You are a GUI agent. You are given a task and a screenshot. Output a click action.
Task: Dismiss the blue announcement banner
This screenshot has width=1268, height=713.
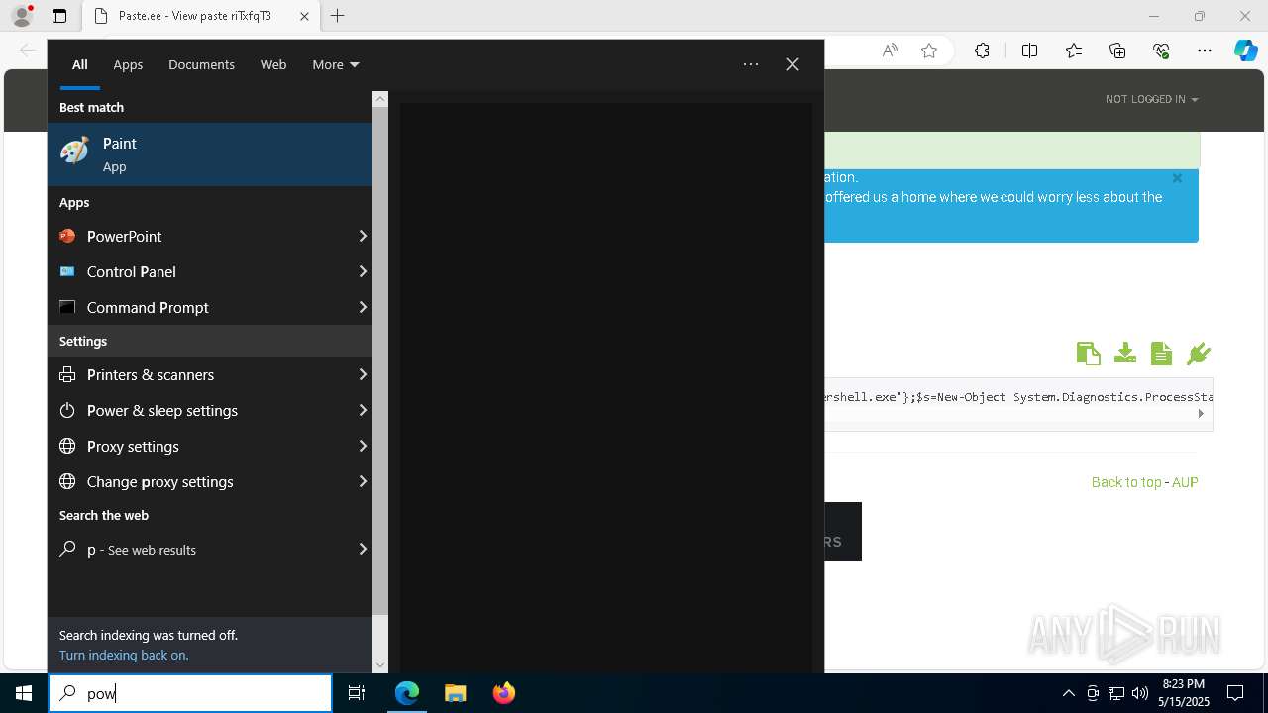click(1177, 178)
